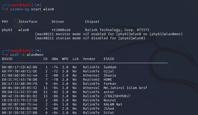The height and width of the screenshot is (115, 198).
Task: Click ESSID 'Sifat'
Action: point(109,113)
